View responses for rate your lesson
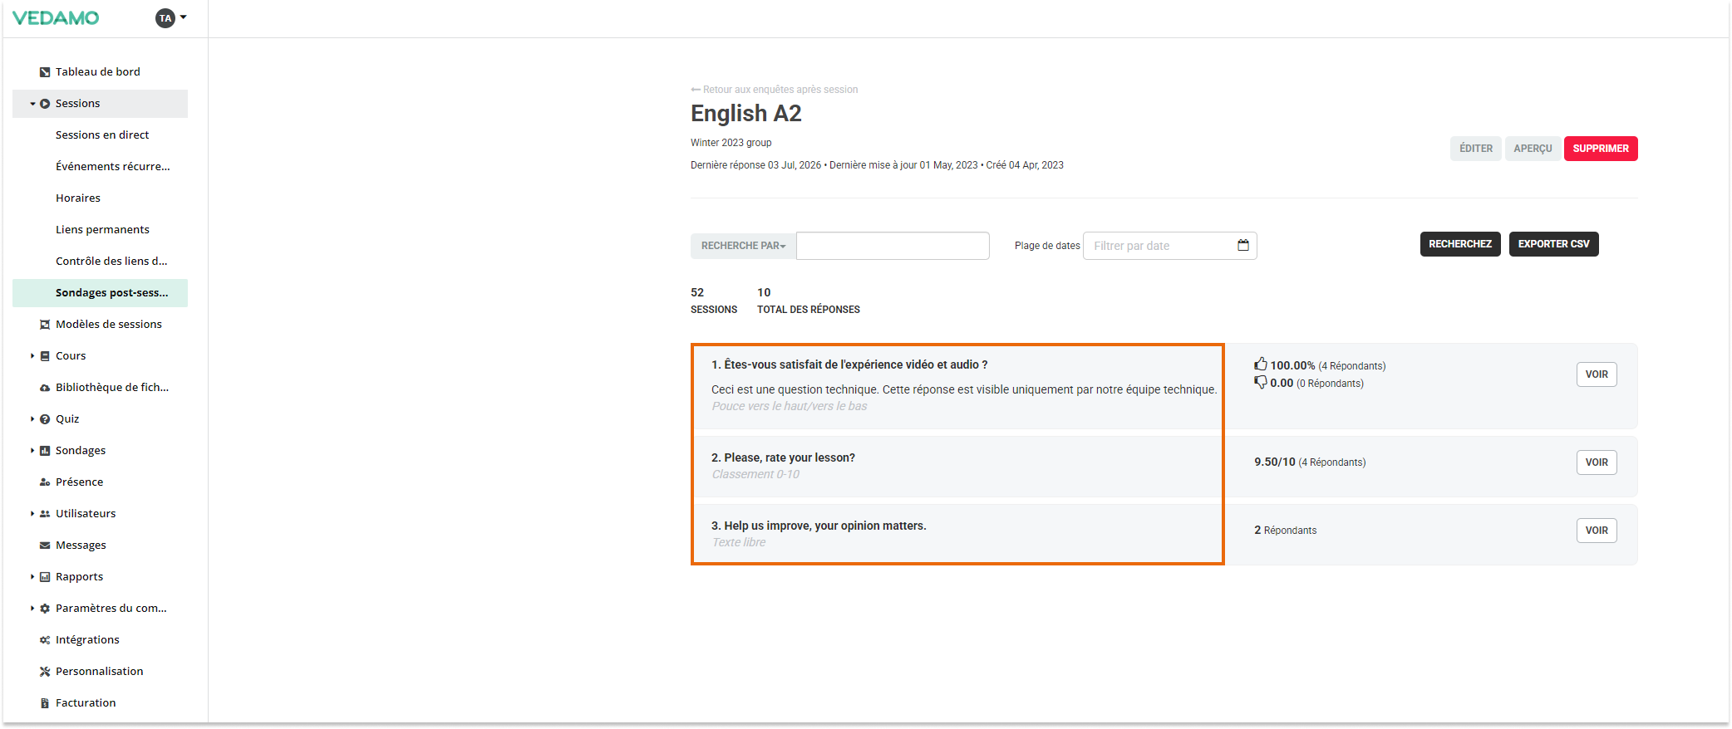 tap(1597, 462)
